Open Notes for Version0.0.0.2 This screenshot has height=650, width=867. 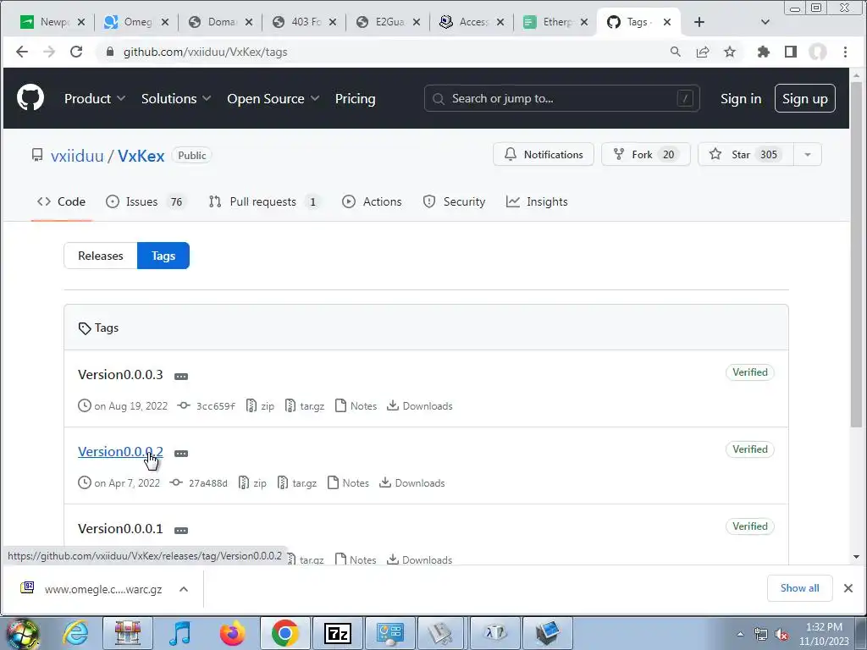click(348, 483)
